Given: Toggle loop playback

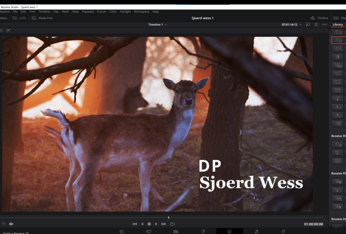Looking at the screenshot, I should point(172,224).
